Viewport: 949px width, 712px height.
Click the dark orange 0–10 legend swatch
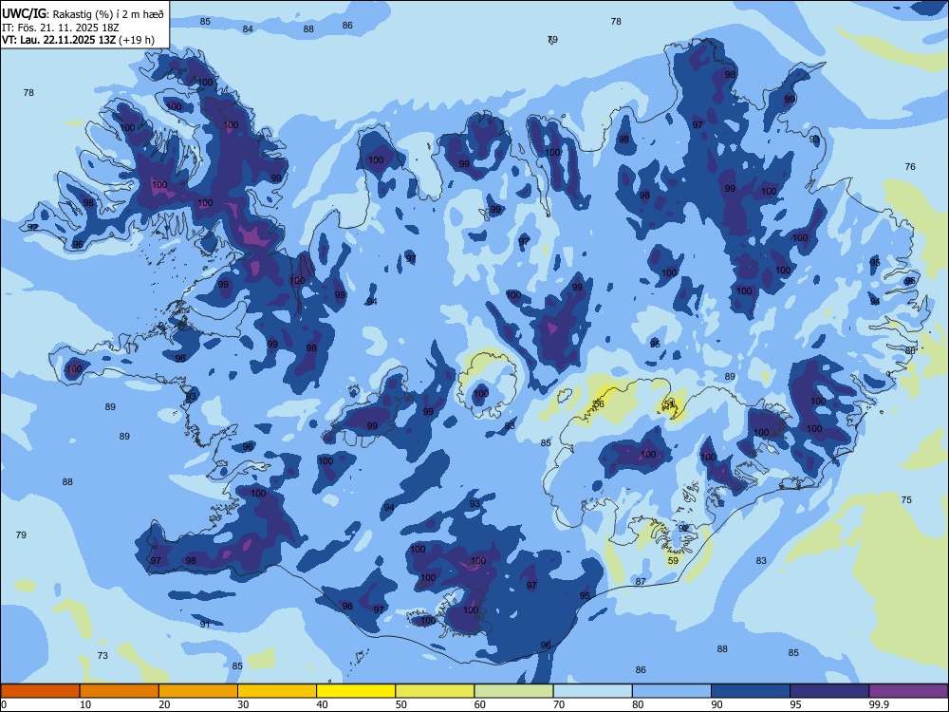tap(40, 691)
